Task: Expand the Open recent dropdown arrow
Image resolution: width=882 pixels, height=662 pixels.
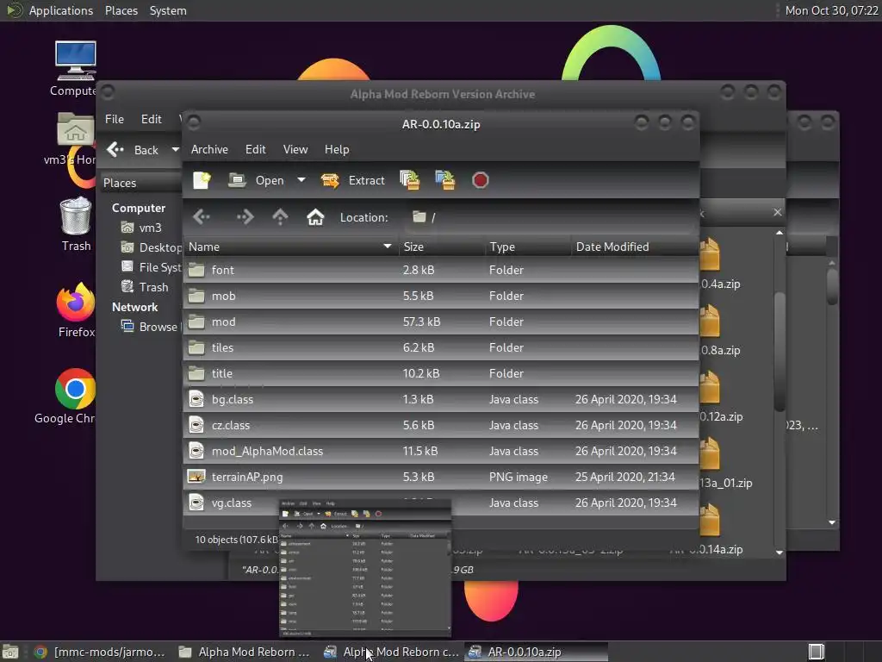Action: click(x=301, y=180)
